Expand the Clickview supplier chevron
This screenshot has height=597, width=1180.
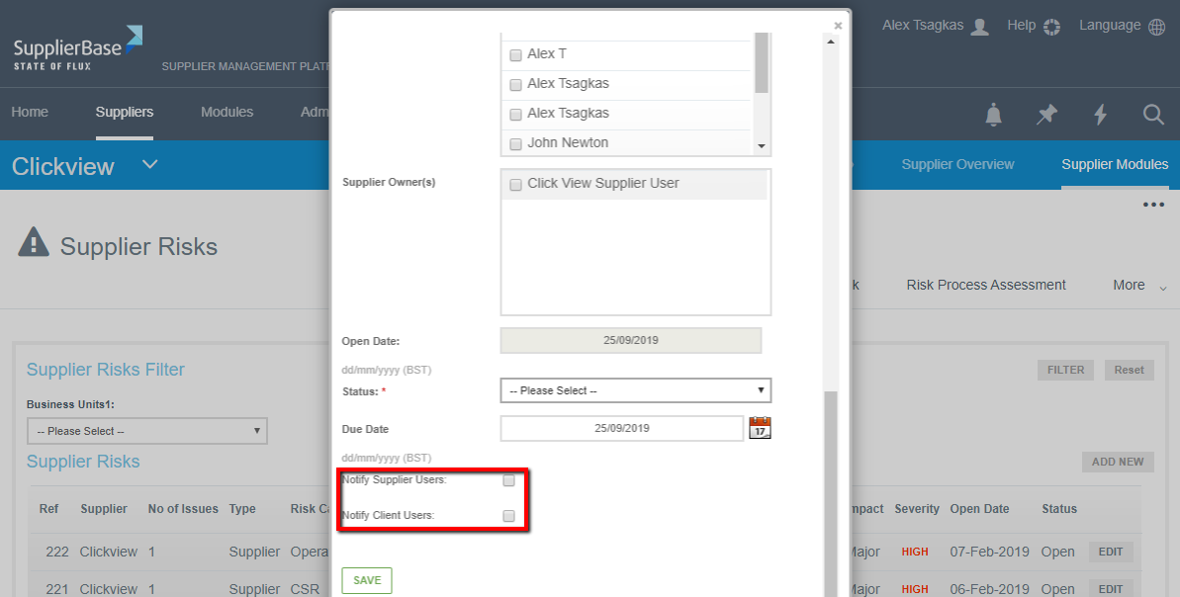[150, 164]
